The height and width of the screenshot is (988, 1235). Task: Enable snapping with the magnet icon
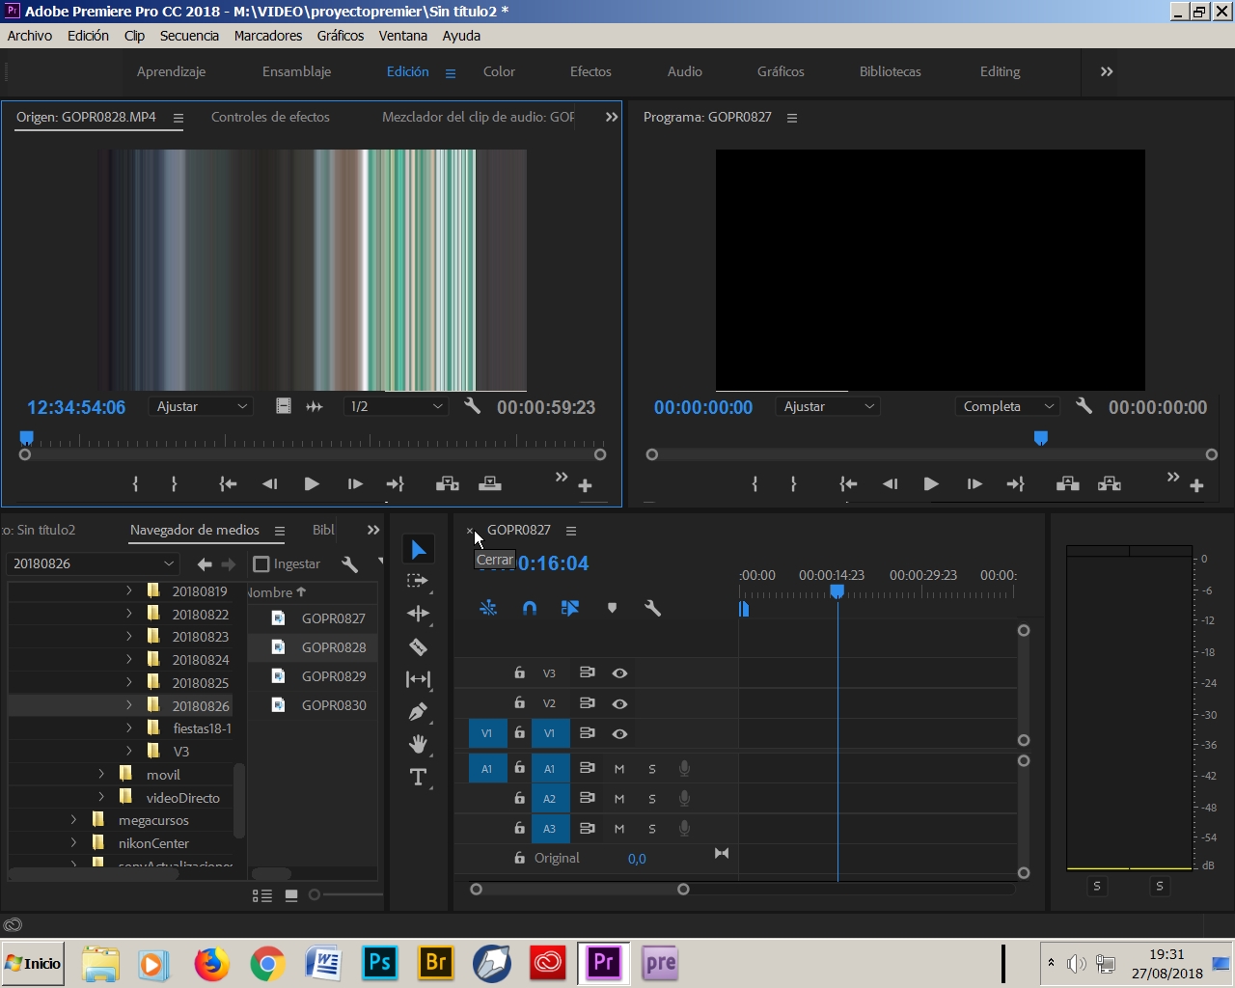coord(529,608)
